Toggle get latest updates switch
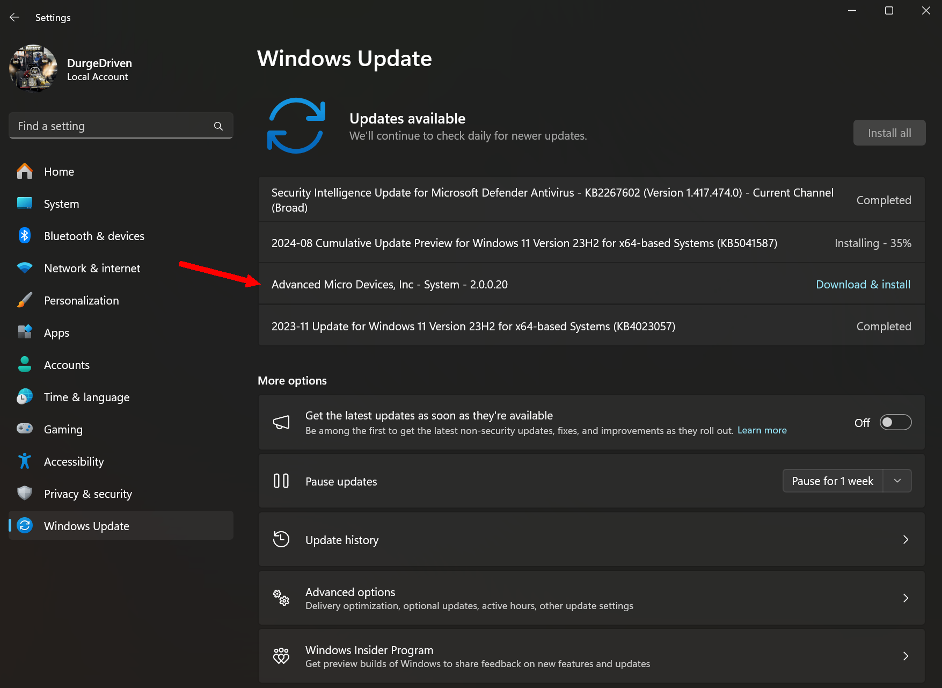The width and height of the screenshot is (942, 688). point(895,422)
